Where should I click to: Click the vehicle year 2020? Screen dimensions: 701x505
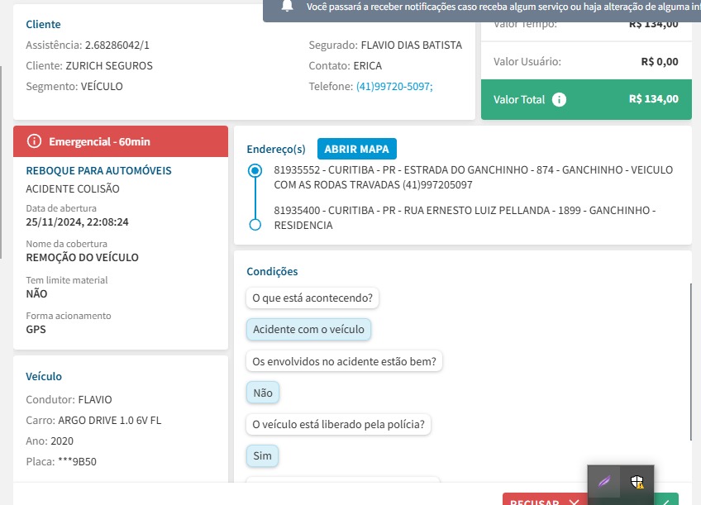coord(62,441)
